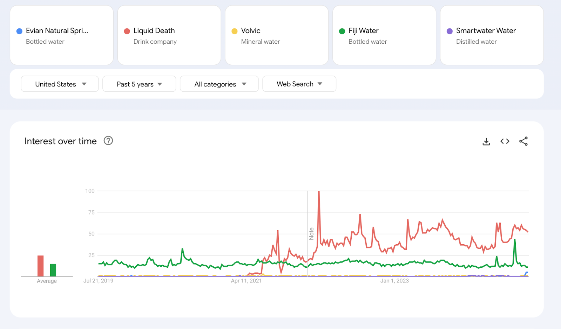Open the All categories dropdown
Viewport: 561px width, 329px height.
coord(219,84)
